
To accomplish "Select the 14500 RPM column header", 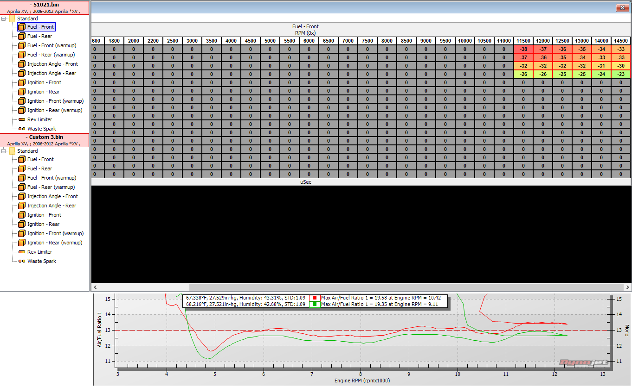I will [621, 41].
